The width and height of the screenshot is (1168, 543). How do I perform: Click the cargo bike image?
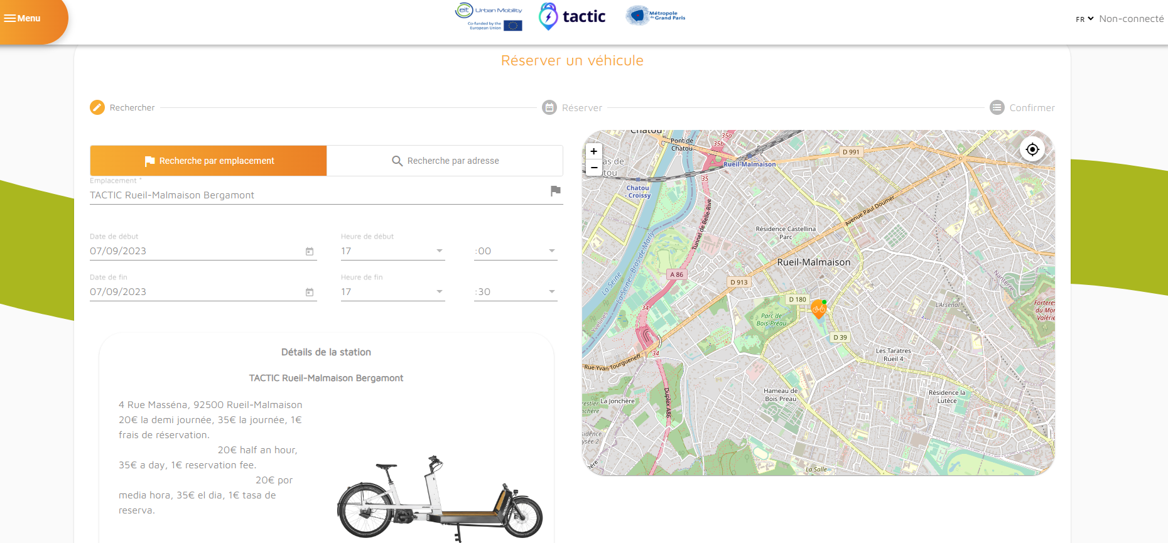(440, 498)
